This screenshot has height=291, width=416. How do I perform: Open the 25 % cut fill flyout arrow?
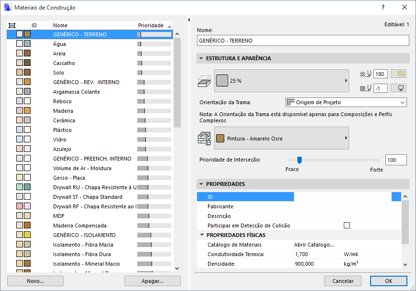tap(346, 81)
